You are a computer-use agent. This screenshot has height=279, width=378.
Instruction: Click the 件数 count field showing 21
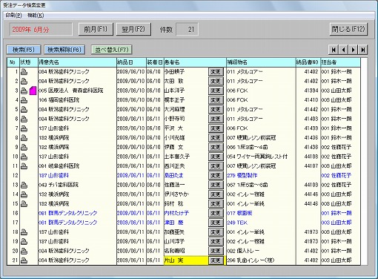187,30
